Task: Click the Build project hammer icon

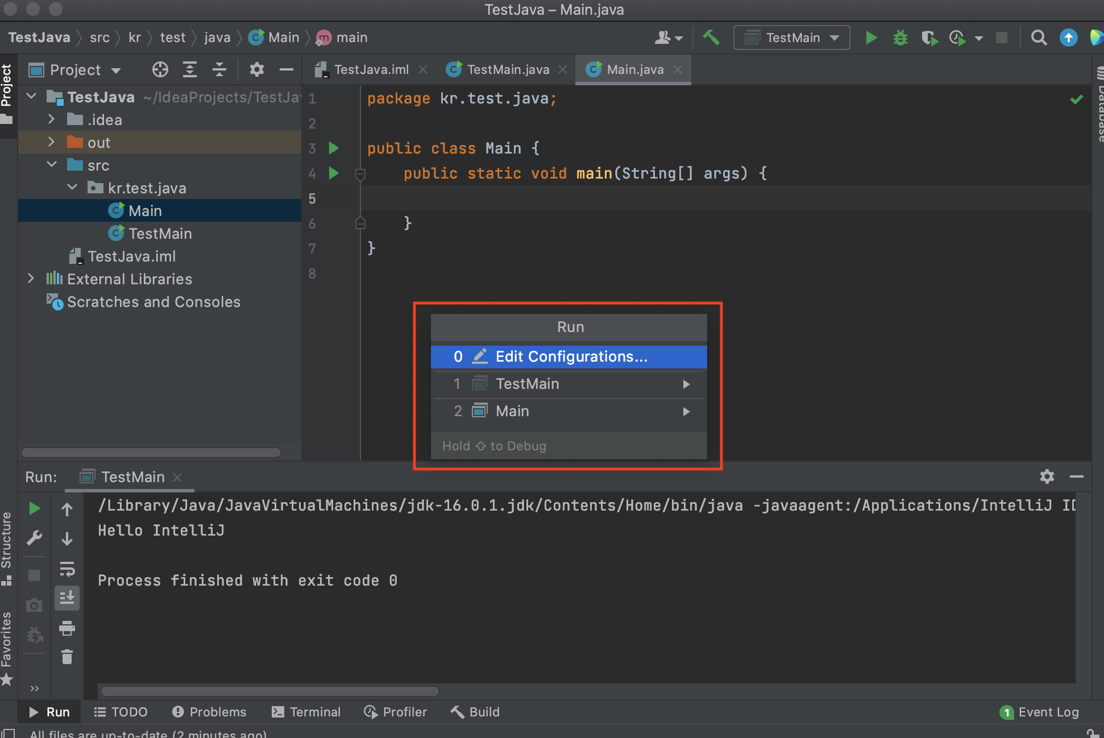Action: tap(711, 38)
